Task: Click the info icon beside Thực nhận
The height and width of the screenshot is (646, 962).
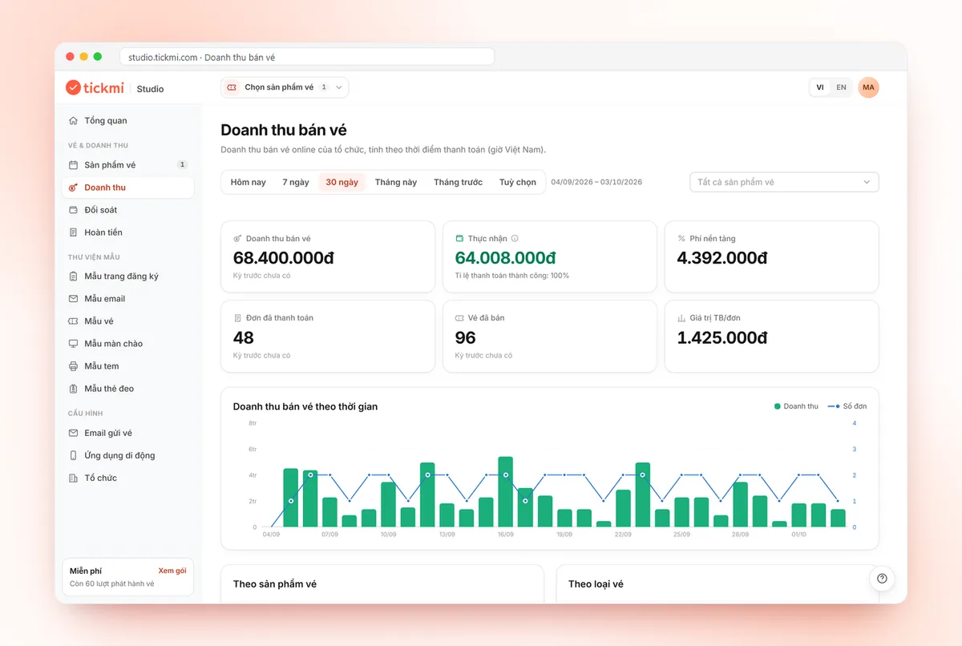Action: tap(515, 238)
